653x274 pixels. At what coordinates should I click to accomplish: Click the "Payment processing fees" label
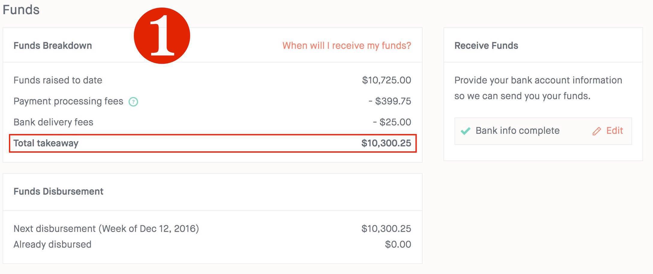68,101
